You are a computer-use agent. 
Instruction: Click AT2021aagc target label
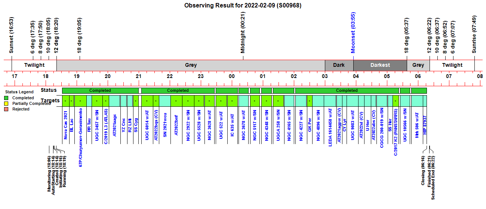(114, 125)
